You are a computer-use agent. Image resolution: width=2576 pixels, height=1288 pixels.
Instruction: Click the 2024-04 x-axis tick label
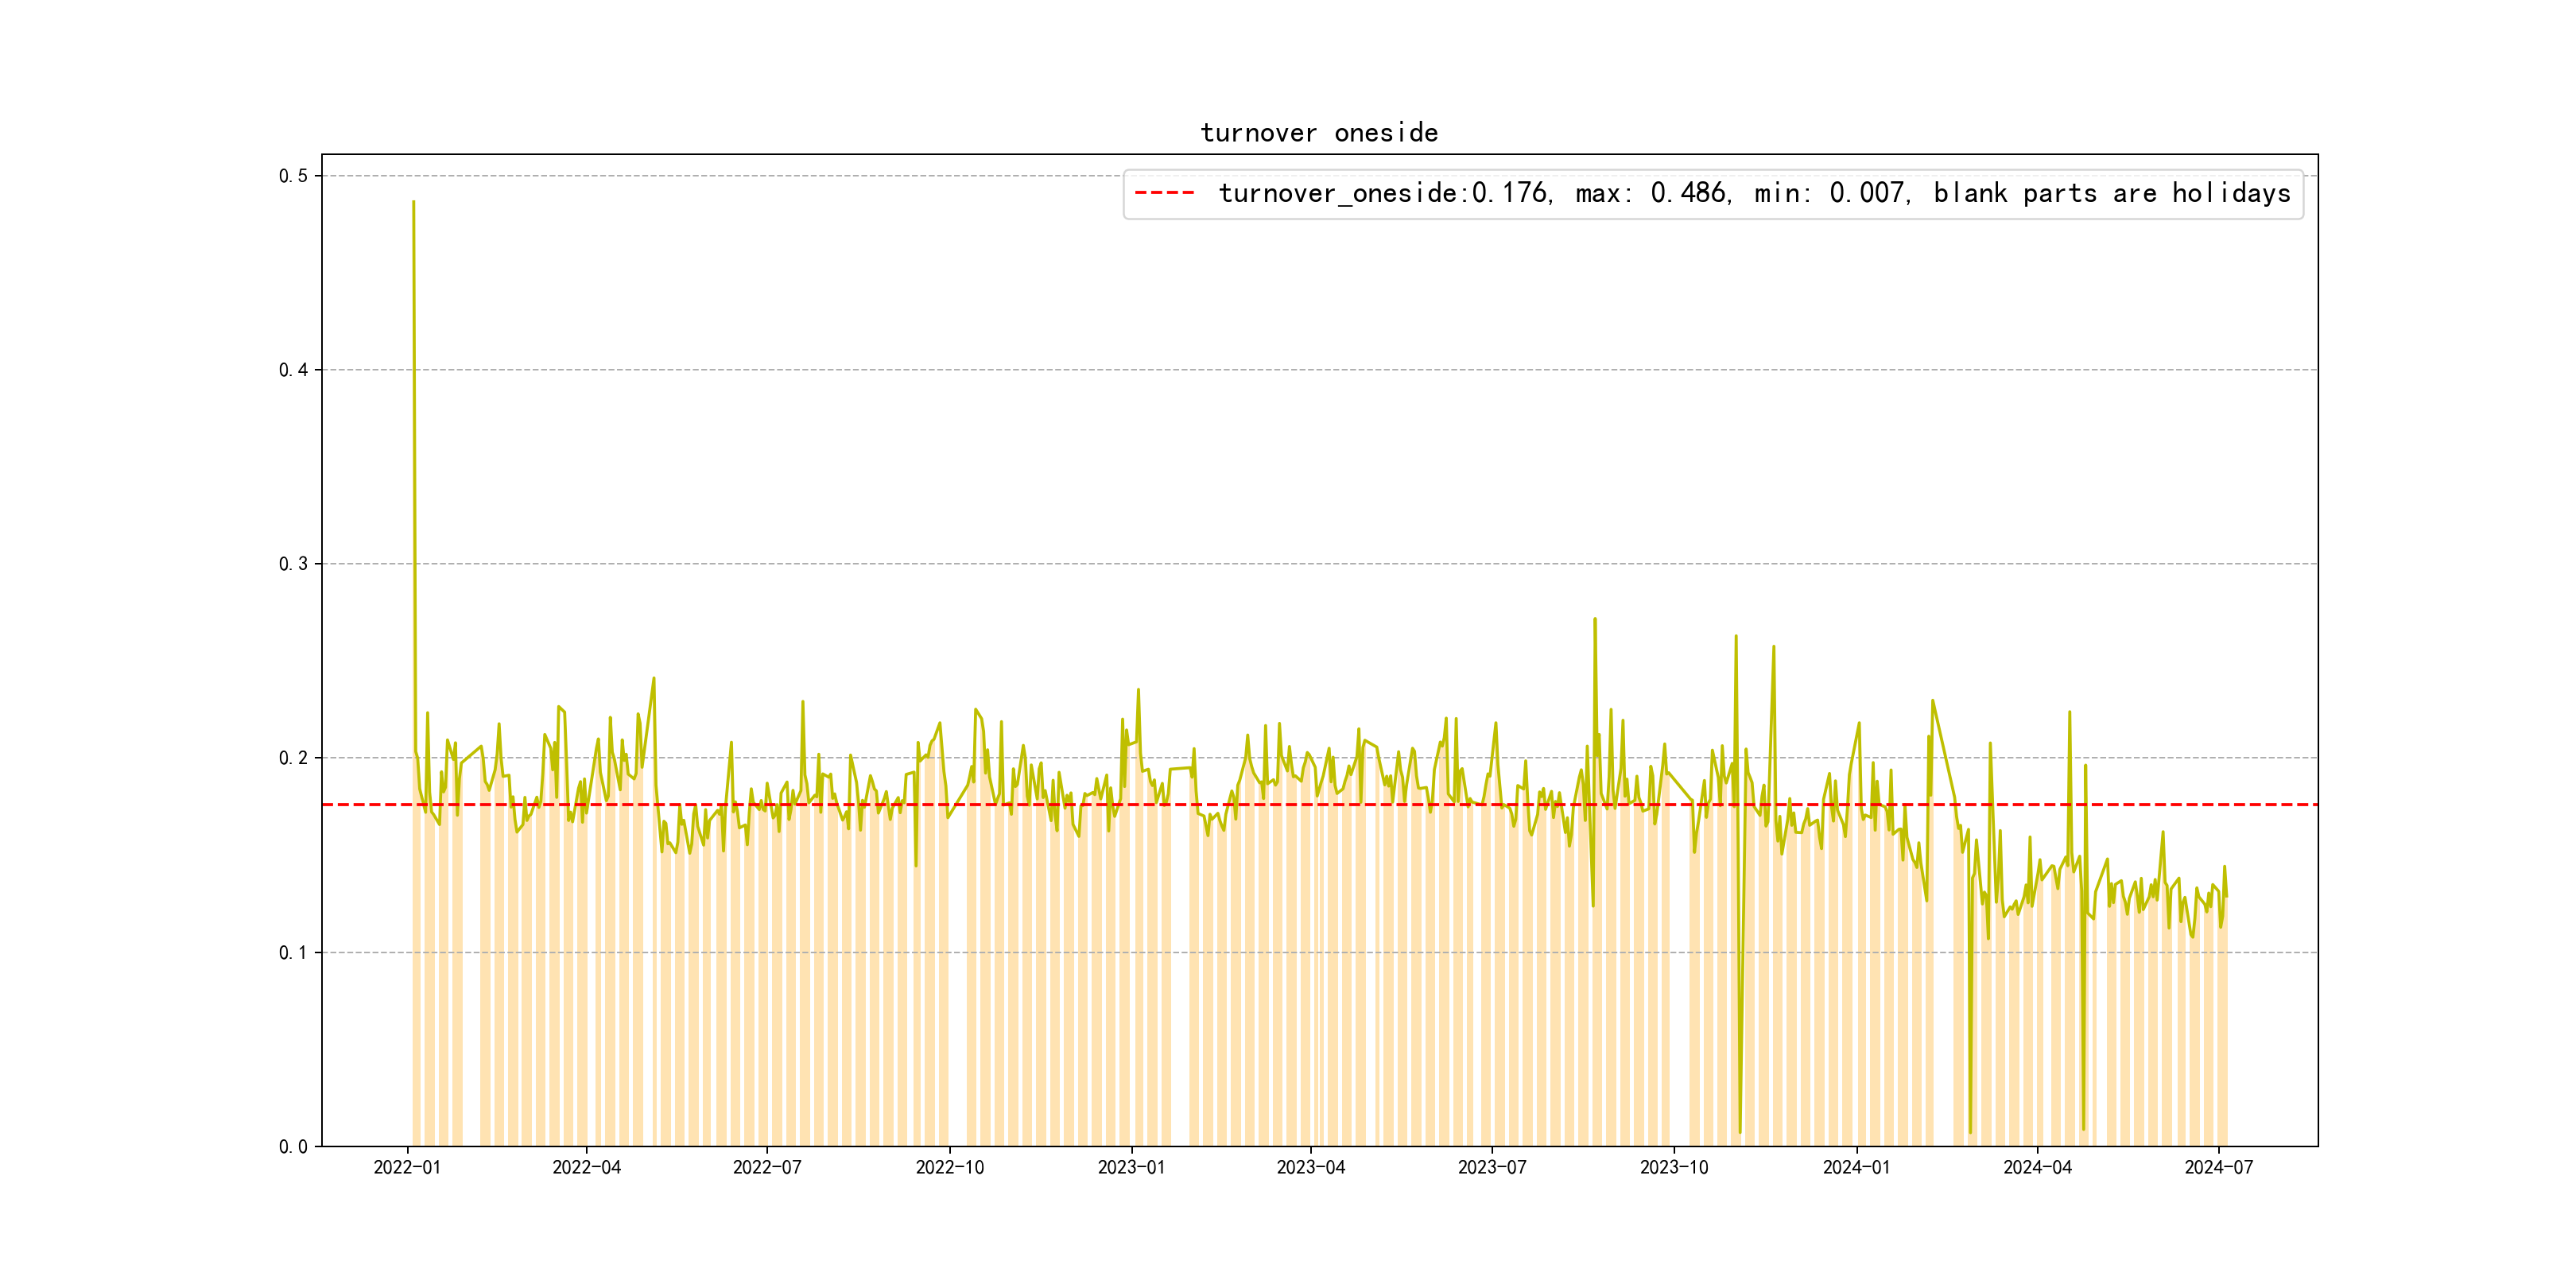click(x=2037, y=1168)
